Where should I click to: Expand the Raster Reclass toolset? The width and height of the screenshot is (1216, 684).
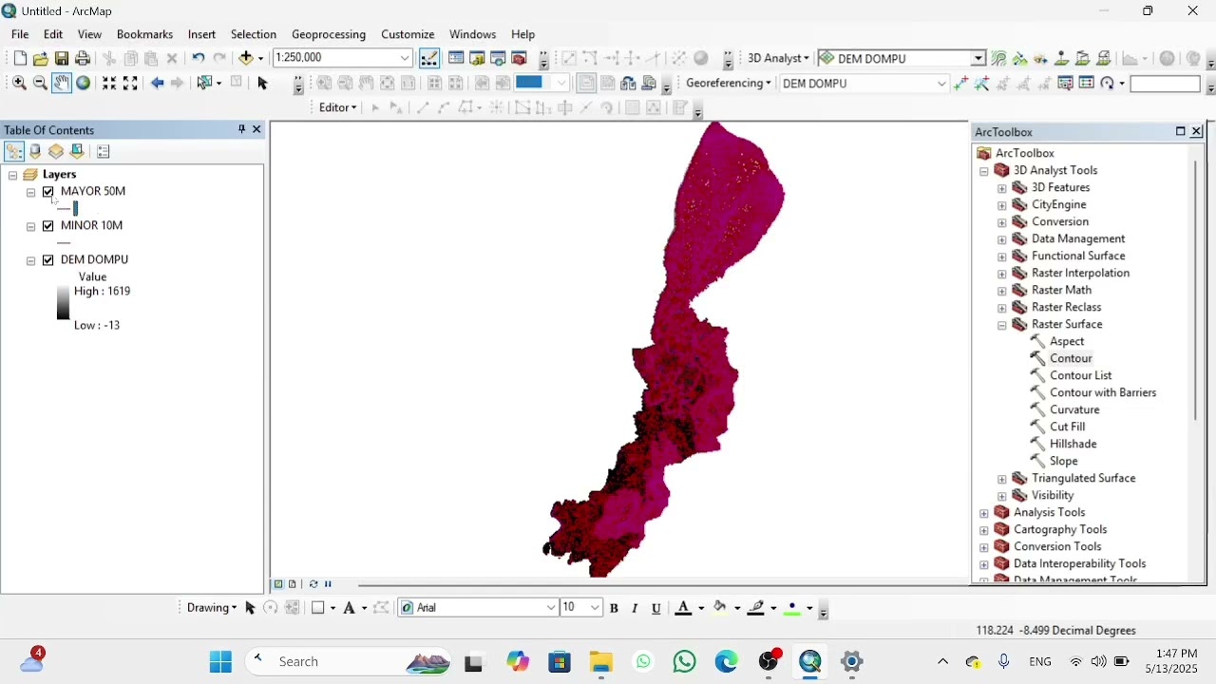pyautogui.click(x=1002, y=308)
